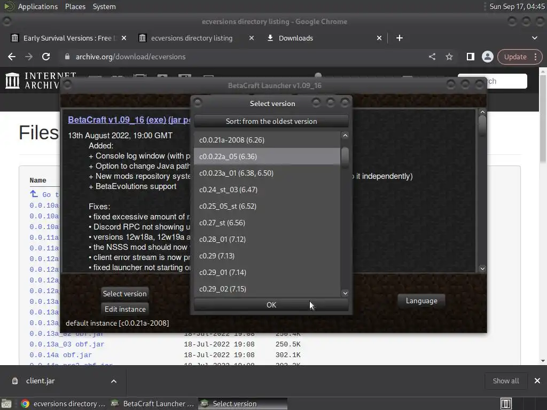547x410 pixels.
Task: Click changelog scroll up arrow in launcher
Action: (482, 112)
